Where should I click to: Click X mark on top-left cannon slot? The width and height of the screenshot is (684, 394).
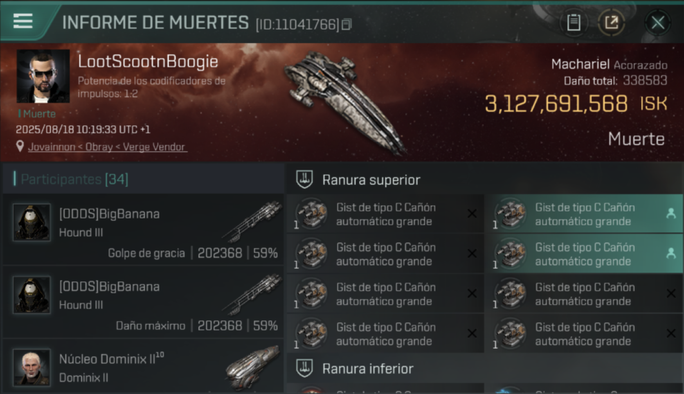(x=472, y=213)
